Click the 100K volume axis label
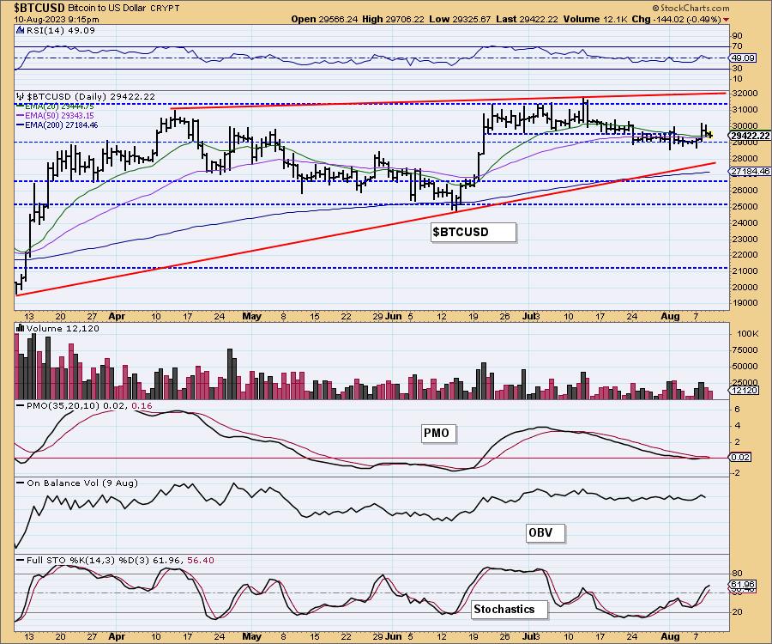Image resolution: width=772 pixels, height=644 pixels. pos(747,333)
